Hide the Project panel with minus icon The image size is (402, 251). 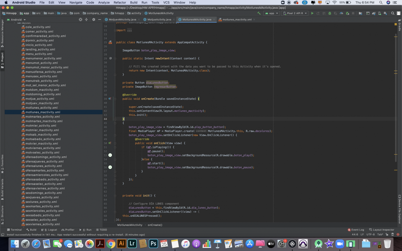coord(99,20)
